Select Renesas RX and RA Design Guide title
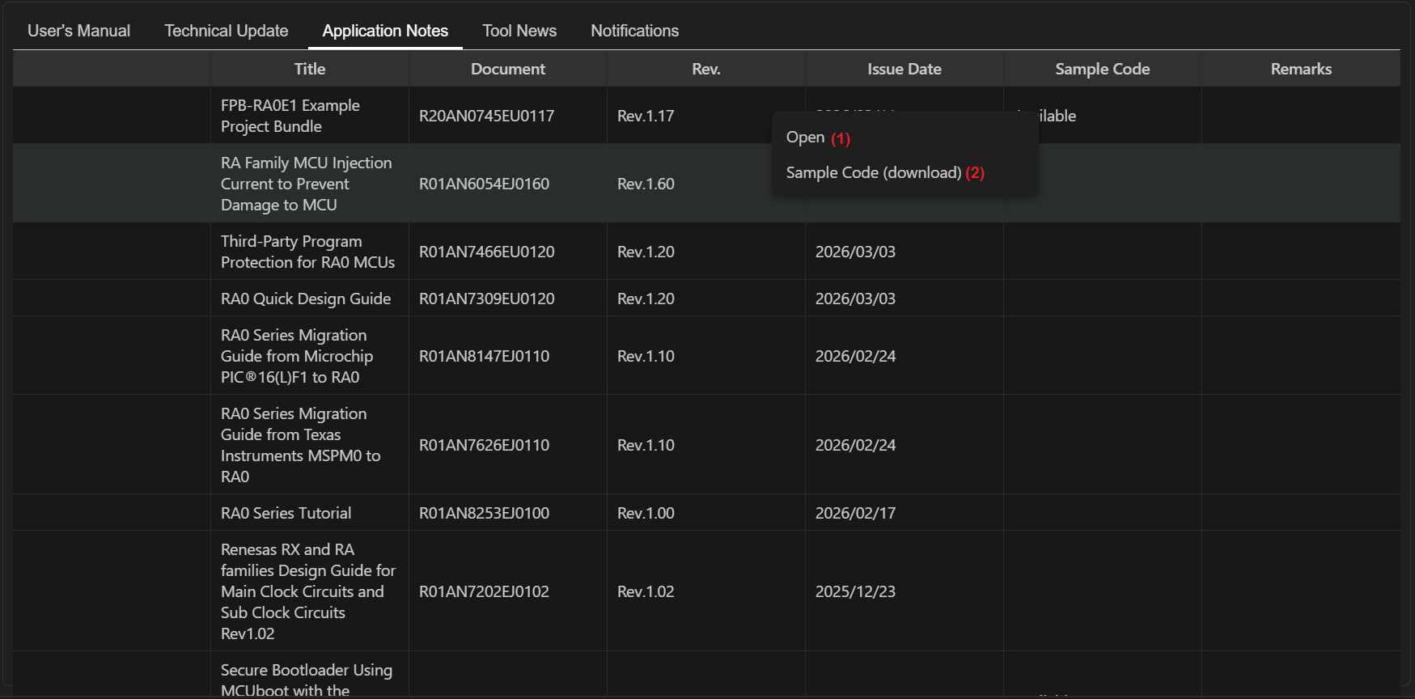The width and height of the screenshot is (1415, 699). pyautogui.click(x=308, y=591)
